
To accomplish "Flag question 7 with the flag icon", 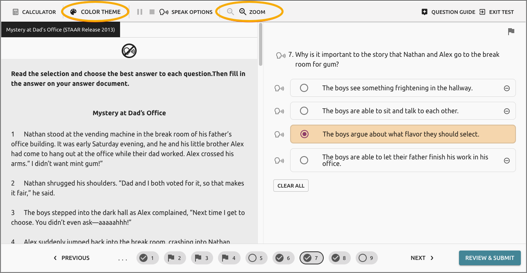I will [x=511, y=31].
